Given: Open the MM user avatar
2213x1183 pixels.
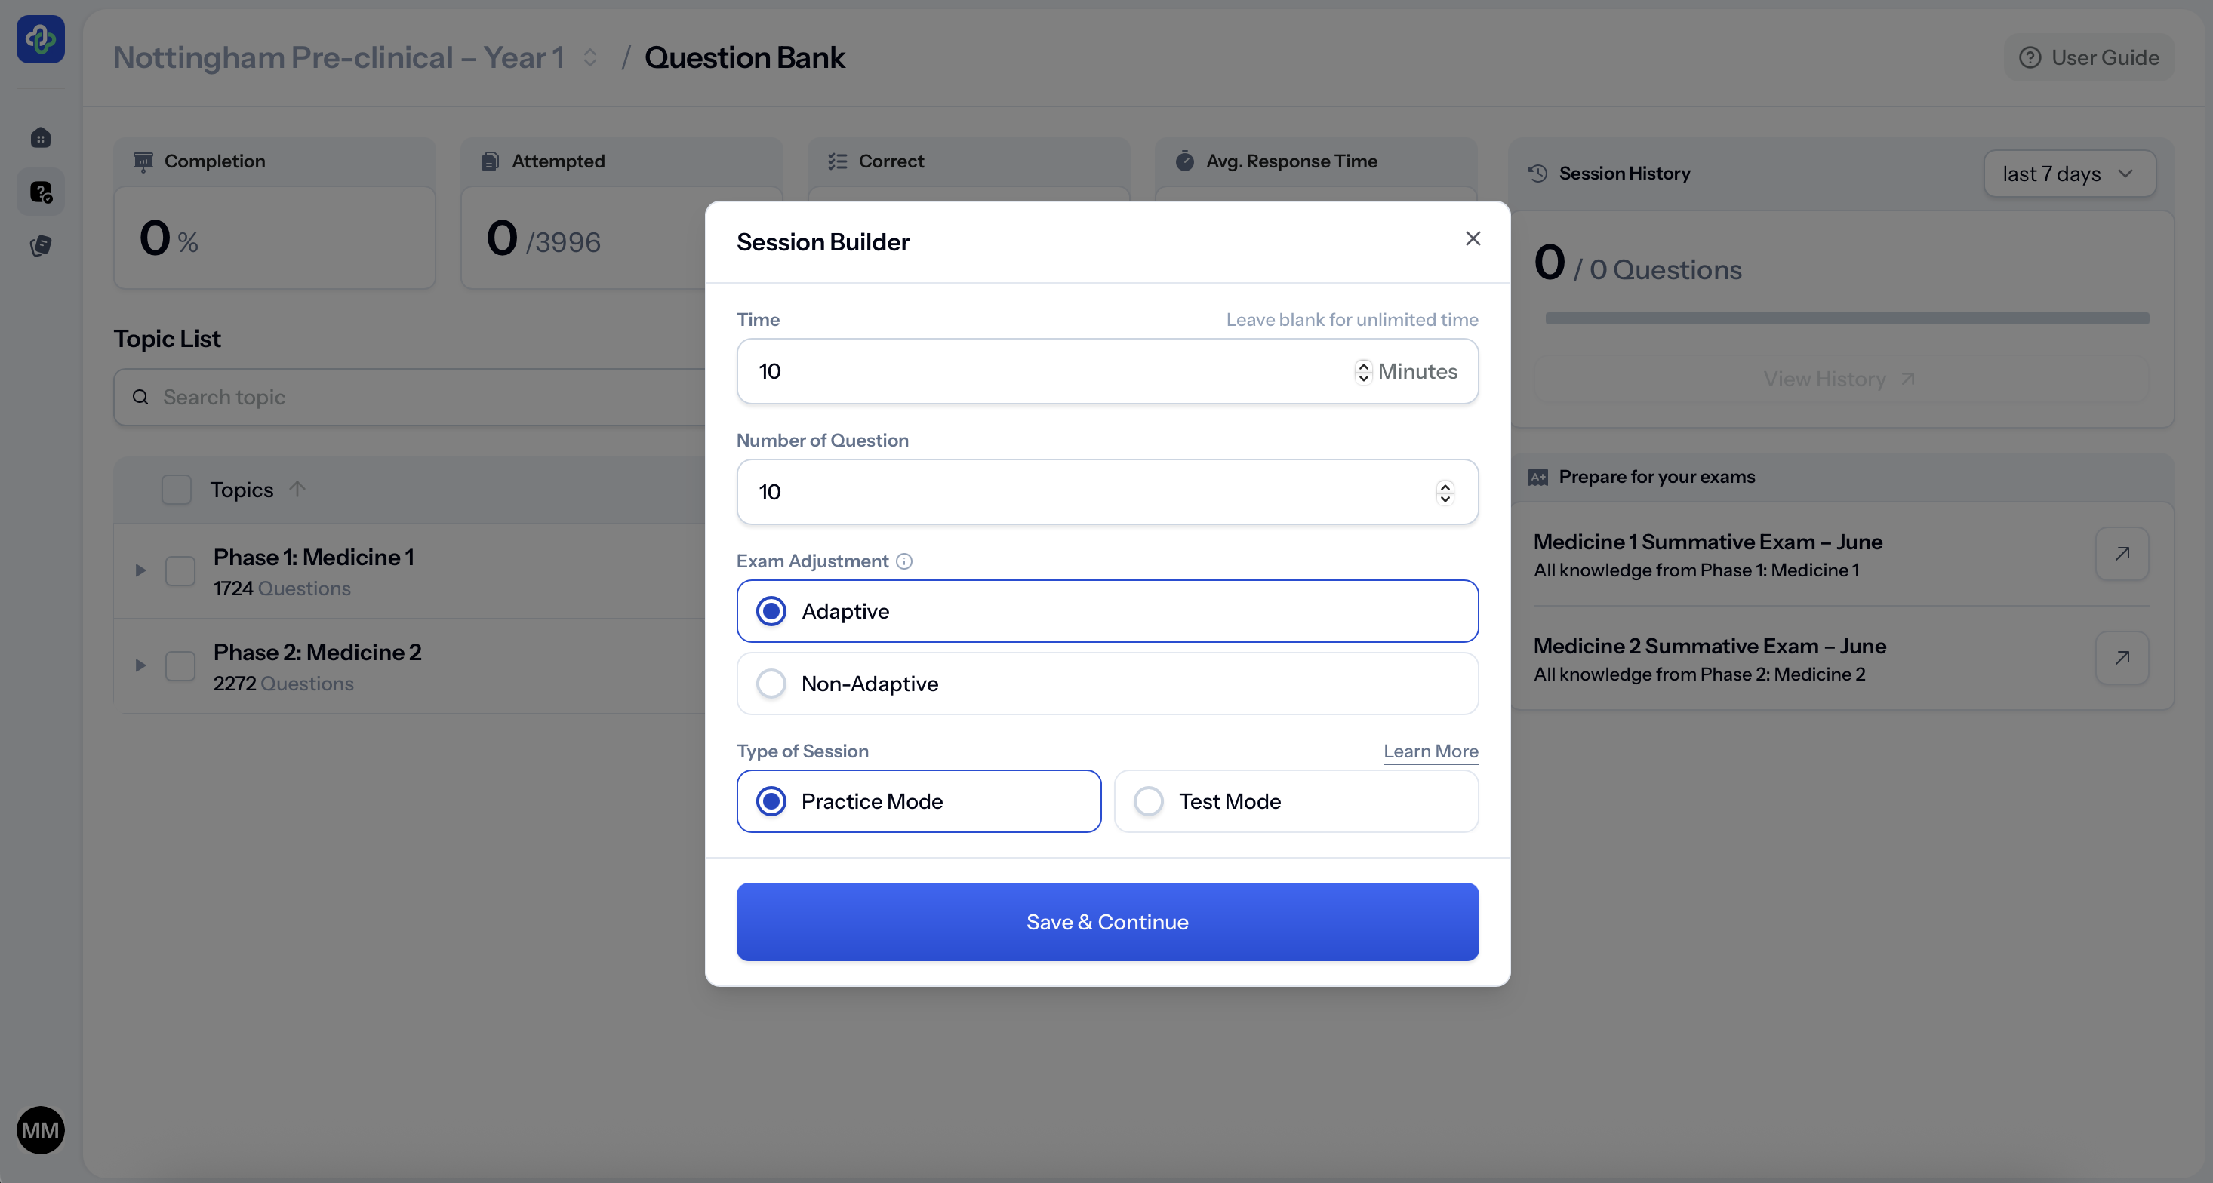Looking at the screenshot, I should pyautogui.click(x=40, y=1129).
